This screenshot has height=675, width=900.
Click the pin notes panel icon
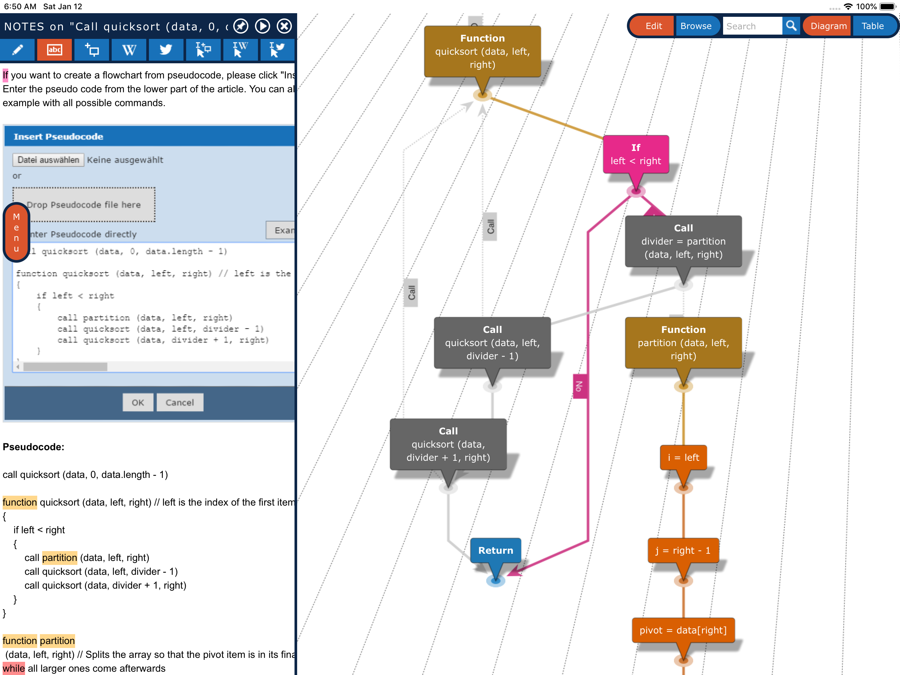(241, 26)
